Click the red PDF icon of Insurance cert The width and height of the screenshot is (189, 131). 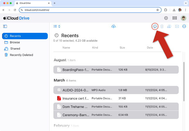(x=59, y=98)
